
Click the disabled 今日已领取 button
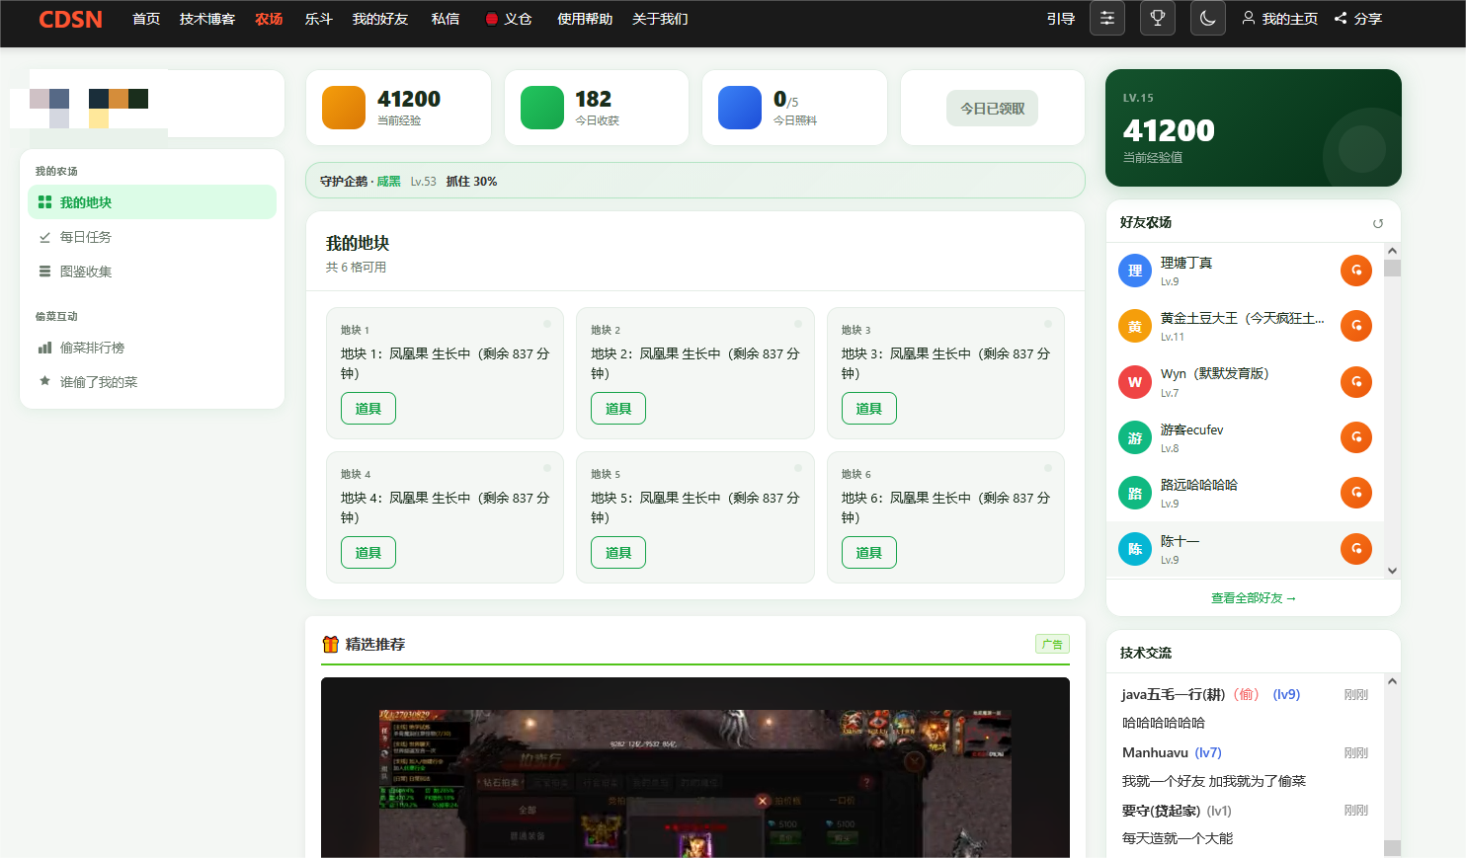coord(992,108)
